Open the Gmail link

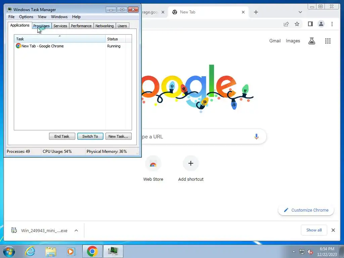pos(275,41)
